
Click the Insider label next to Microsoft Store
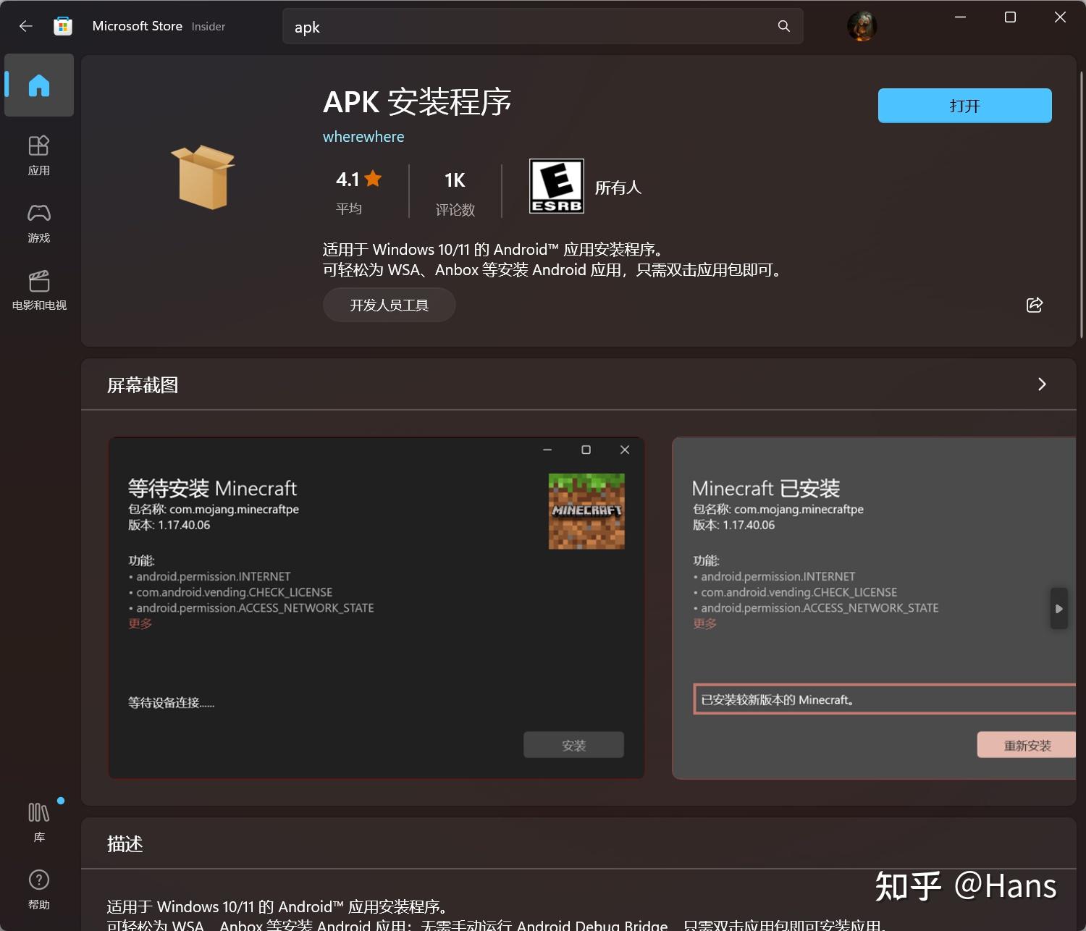[x=209, y=27]
